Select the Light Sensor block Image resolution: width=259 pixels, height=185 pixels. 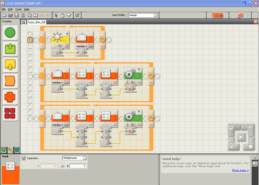tap(60, 40)
